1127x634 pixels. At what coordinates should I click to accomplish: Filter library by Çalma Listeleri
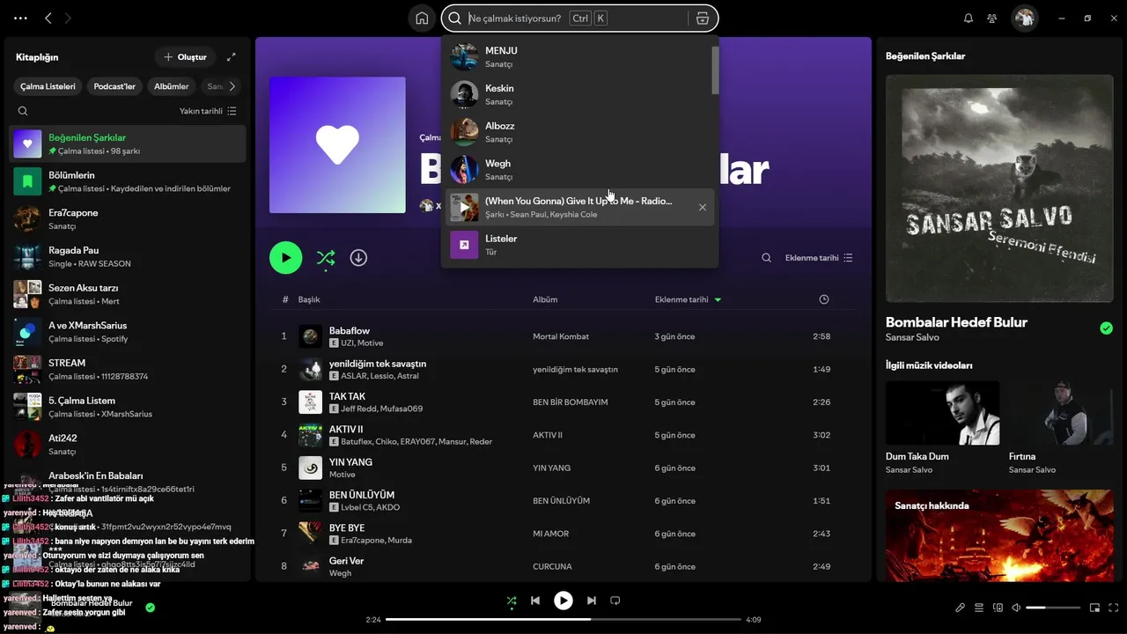[48, 86]
